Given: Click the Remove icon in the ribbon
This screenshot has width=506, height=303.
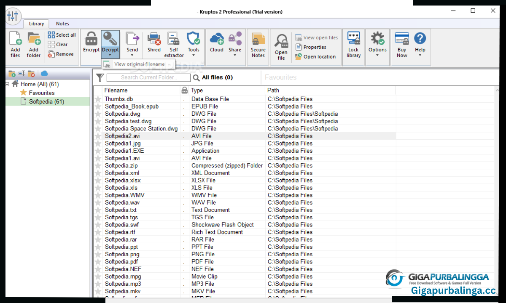Looking at the screenshot, I should (x=51, y=54).
